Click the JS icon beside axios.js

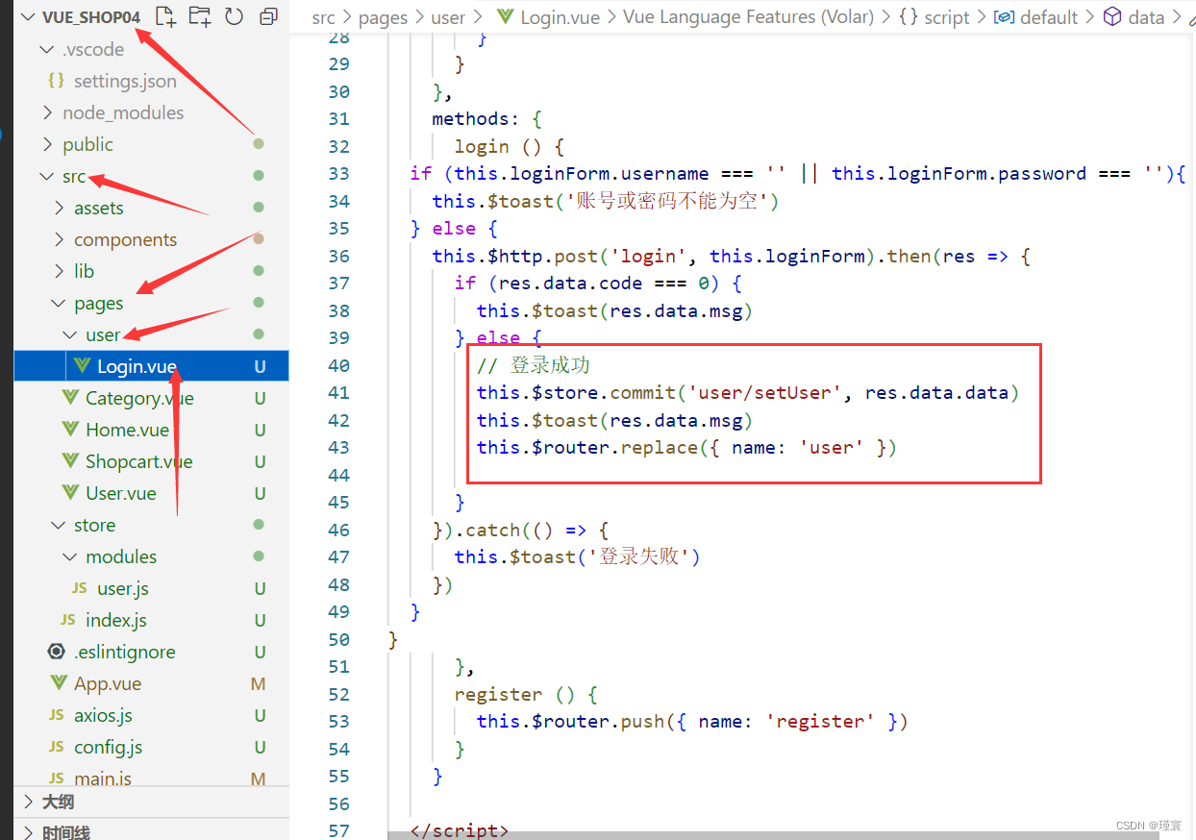[x=57, y=715]
